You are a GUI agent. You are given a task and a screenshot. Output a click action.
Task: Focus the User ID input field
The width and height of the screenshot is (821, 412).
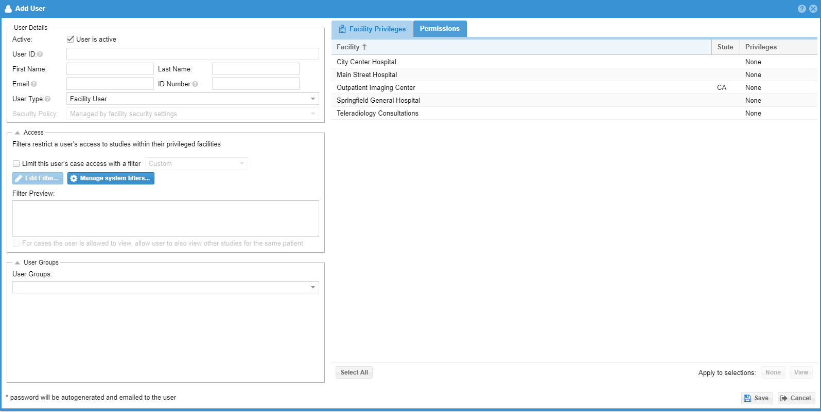[193, 54]
